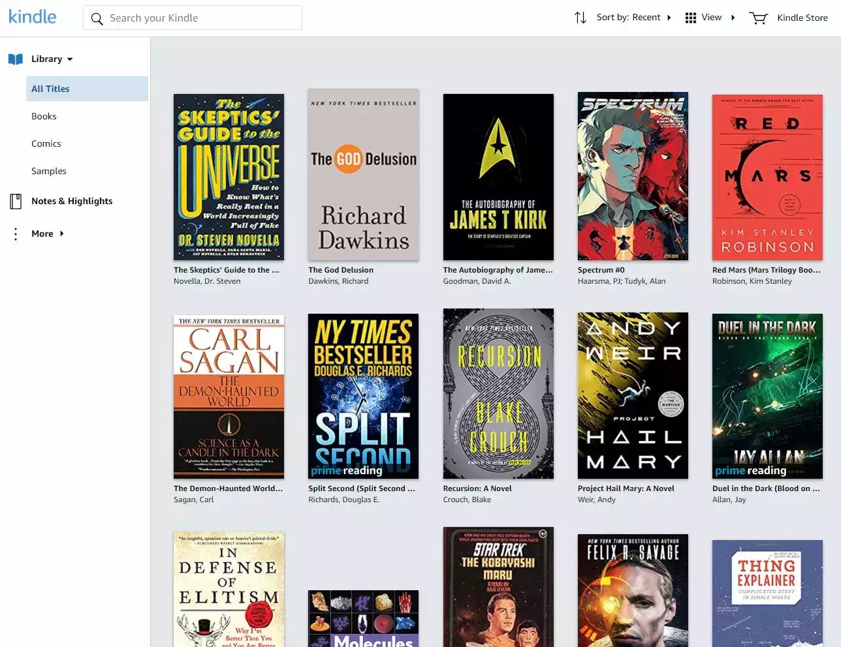841x647 pixels.
Task: Click the title 'Recursion: A Novel'
Action: pos(477,489)
